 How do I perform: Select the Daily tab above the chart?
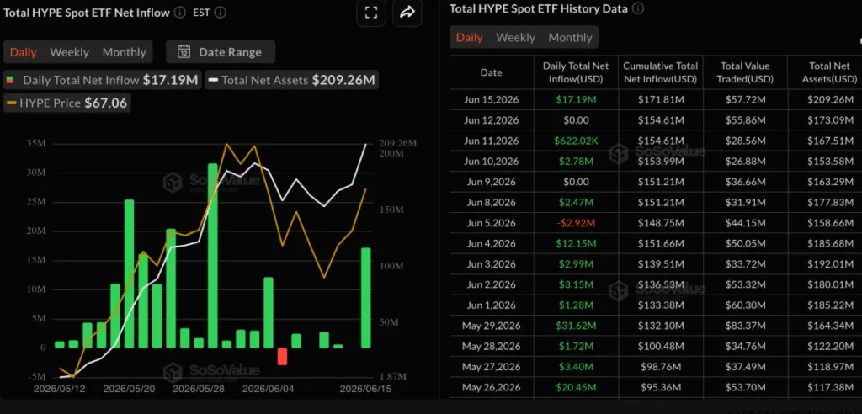23,52
